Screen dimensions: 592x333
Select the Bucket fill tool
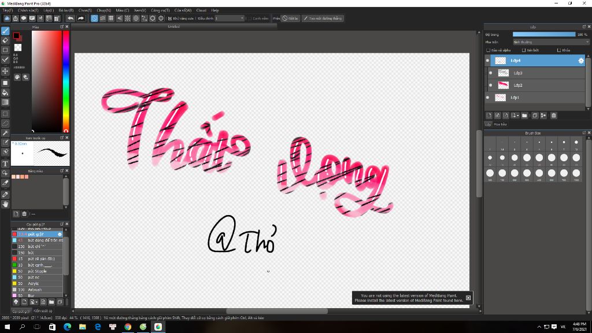5,92
